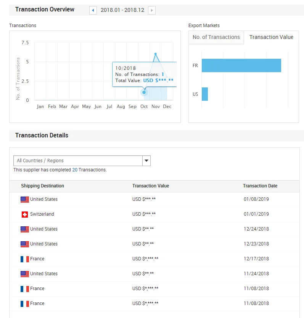The width and height of the screenshot is (304, 318).
Task: Switch to No. of Transactions tab
Action: point(216,37)
